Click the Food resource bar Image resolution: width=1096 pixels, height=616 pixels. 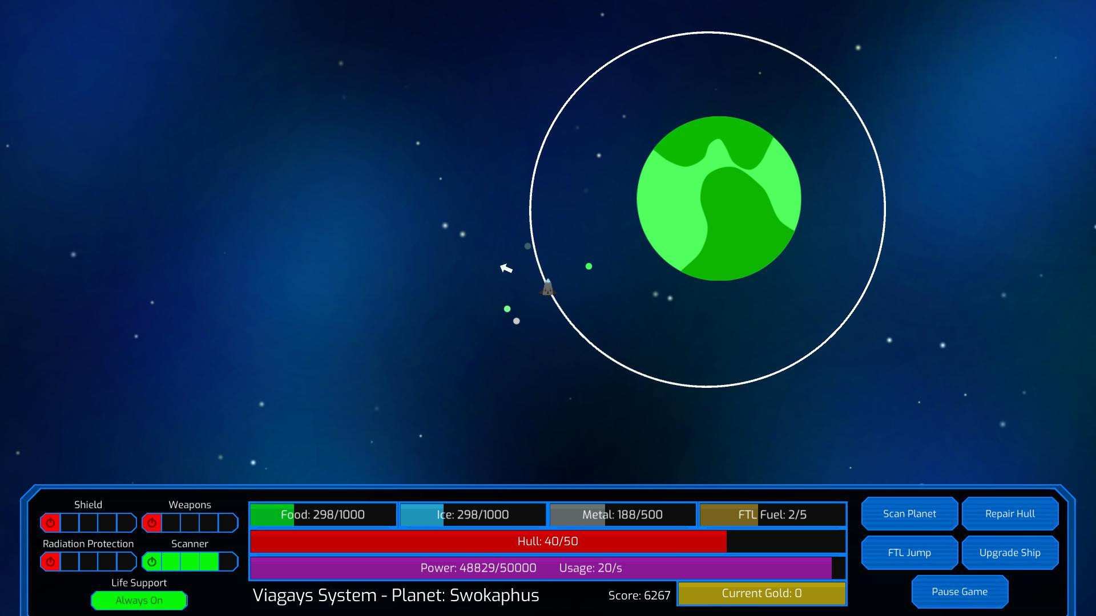tap(323, 514)
